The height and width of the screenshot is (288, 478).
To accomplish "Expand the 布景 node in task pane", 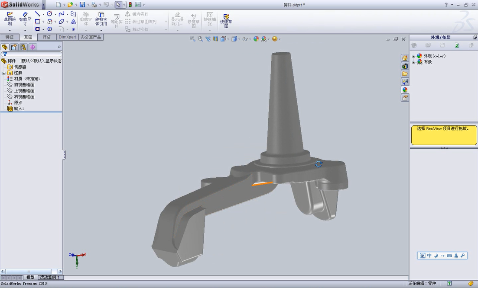I will point(413,62).
